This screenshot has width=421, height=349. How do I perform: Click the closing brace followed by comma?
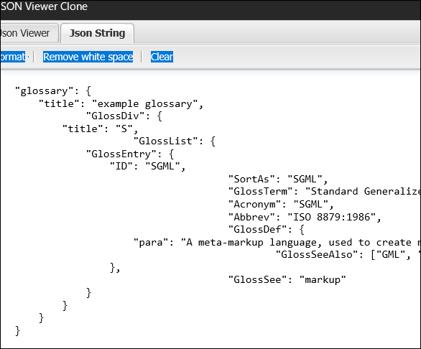tap(115, 267)
